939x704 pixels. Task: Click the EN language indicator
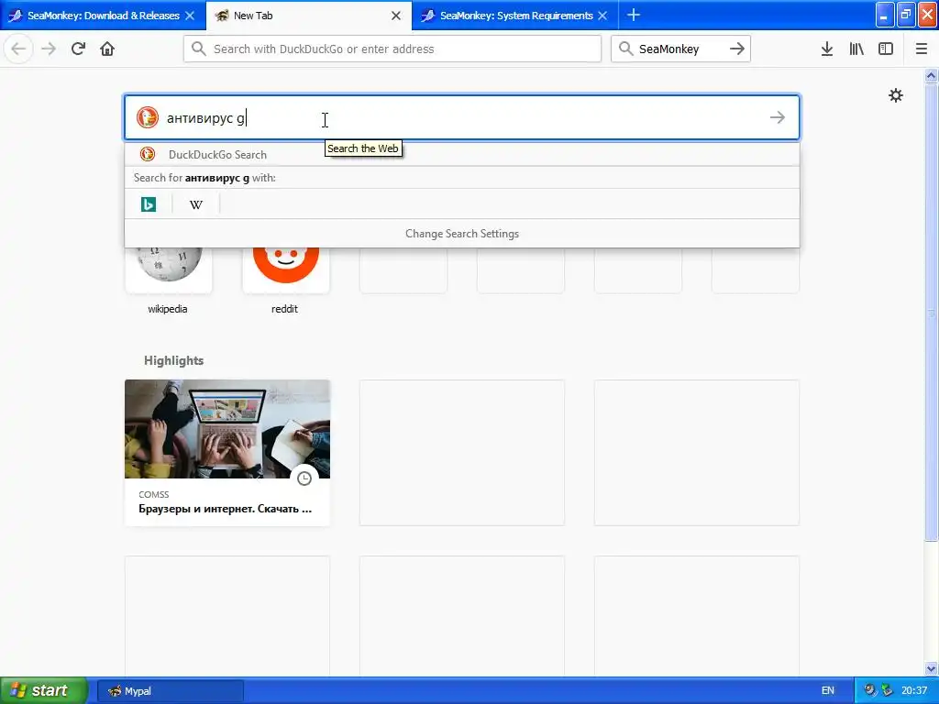click(x=828, y=691)
